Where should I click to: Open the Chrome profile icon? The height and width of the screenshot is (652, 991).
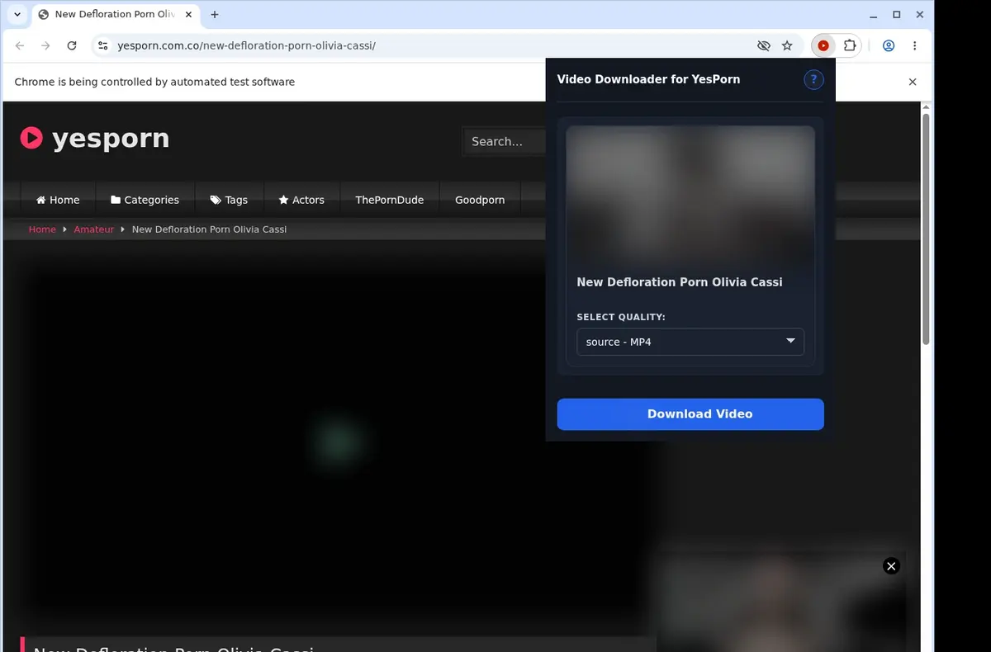pyautogui.click(x=889, y=46)
